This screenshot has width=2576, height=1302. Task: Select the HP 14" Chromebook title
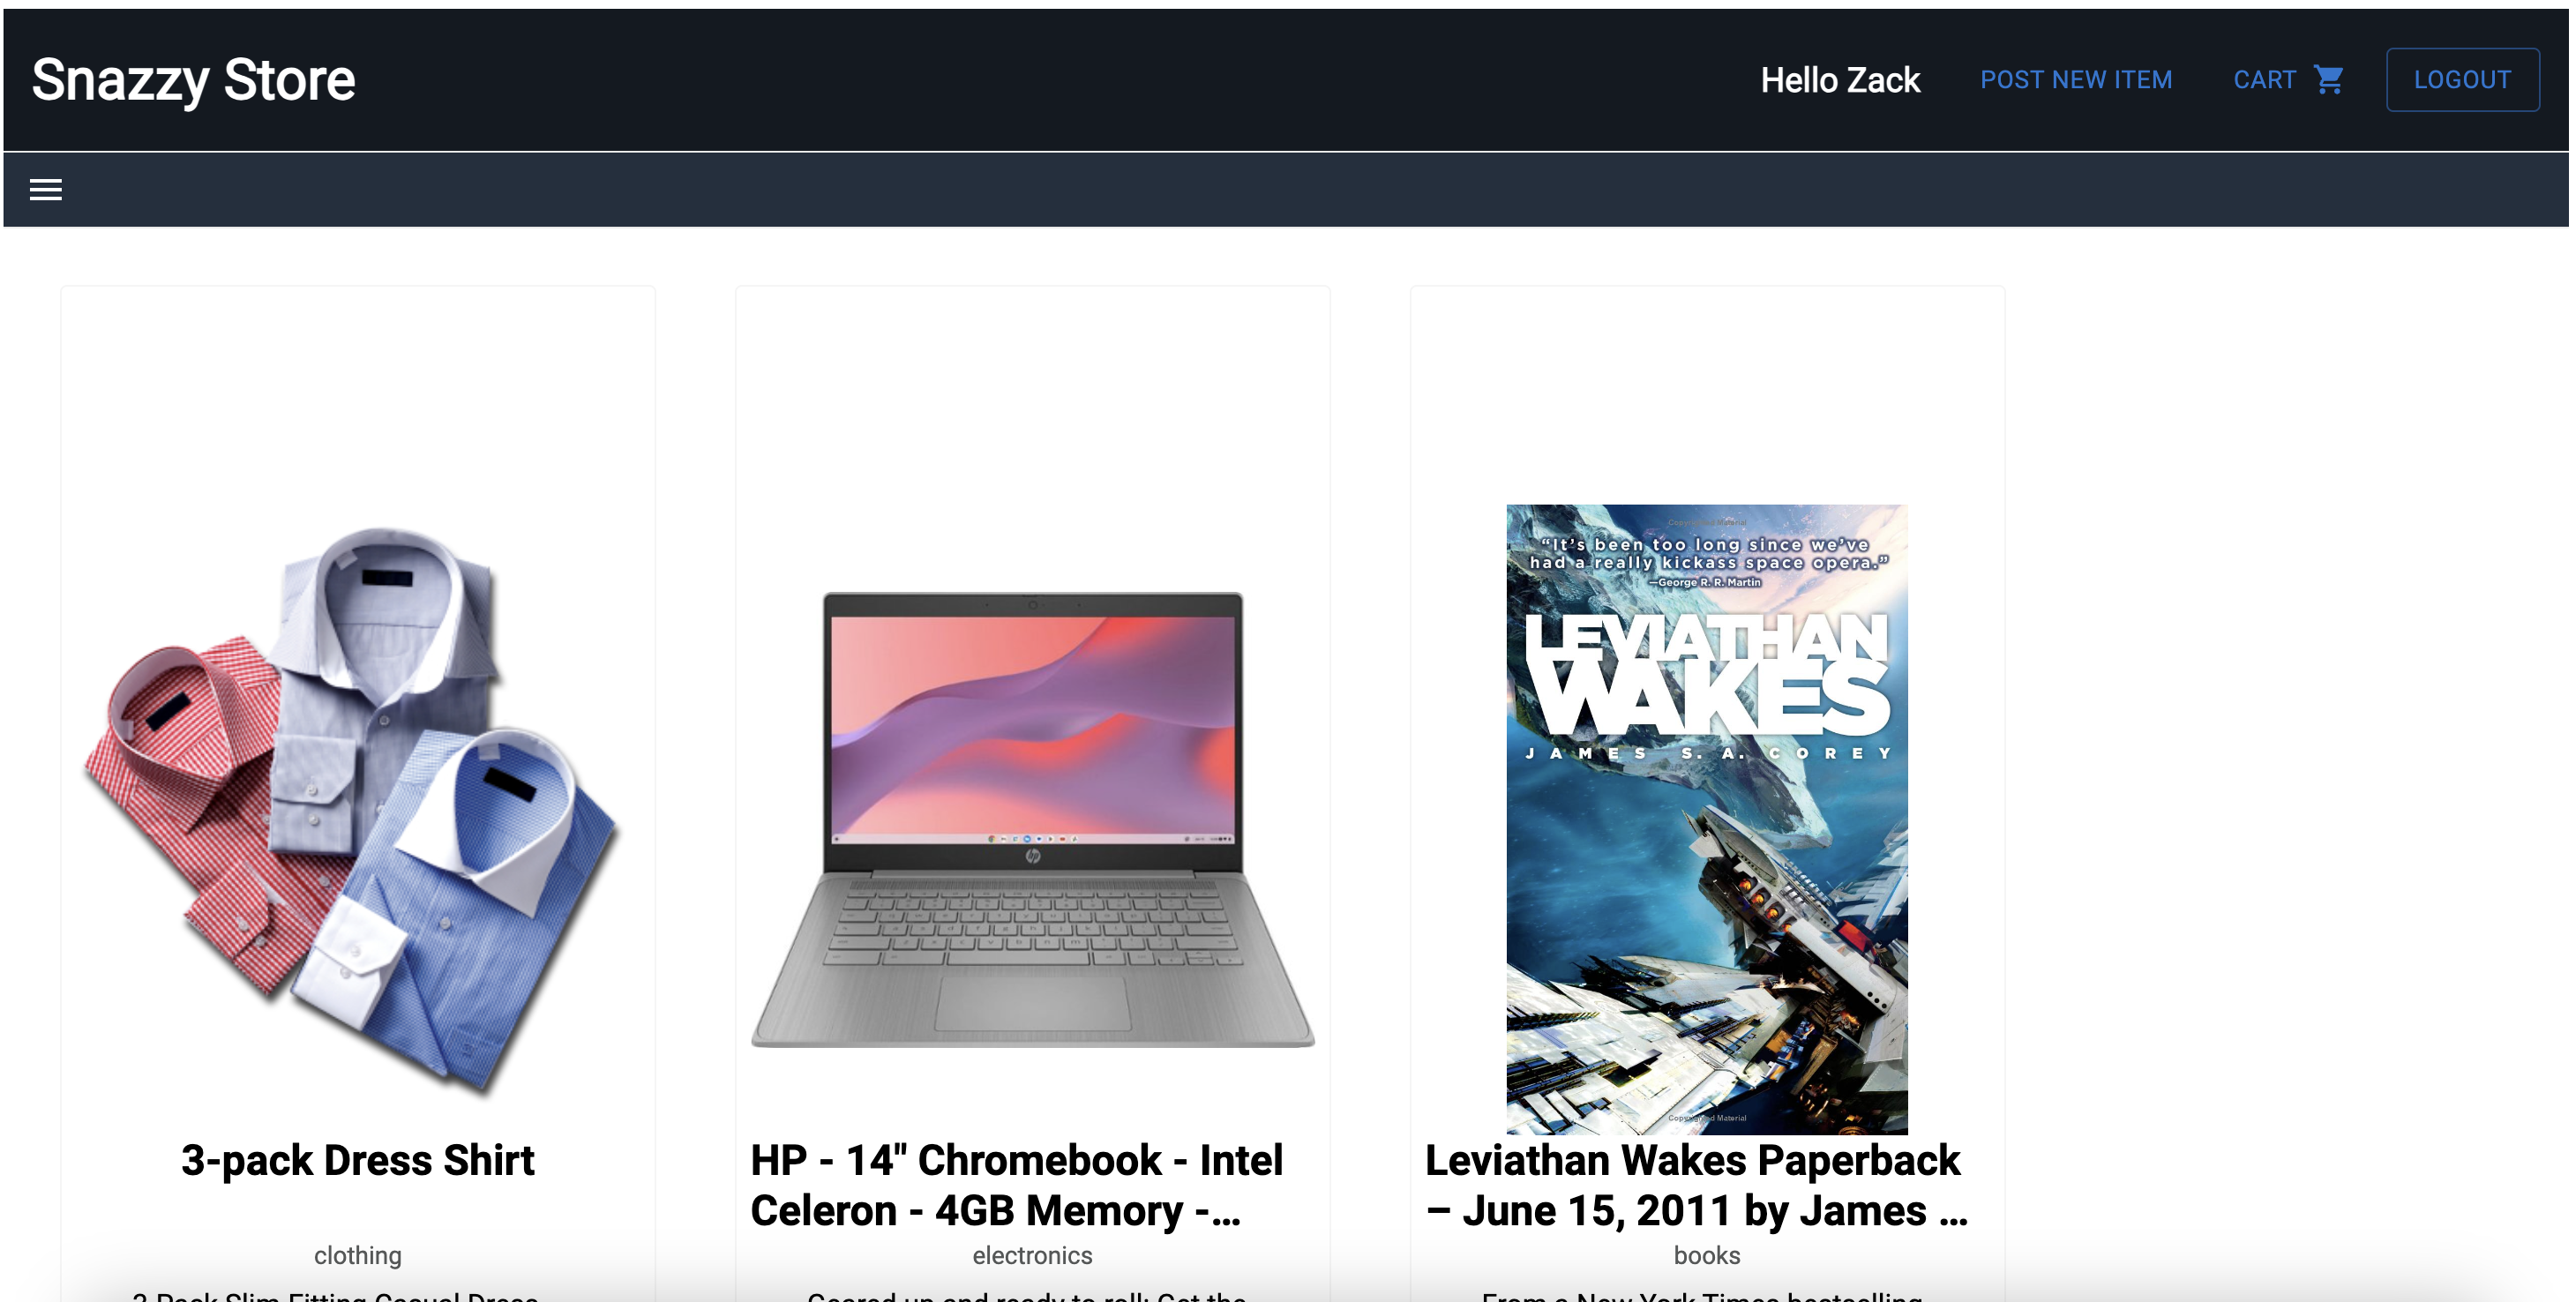[x=1017, y=1185]
